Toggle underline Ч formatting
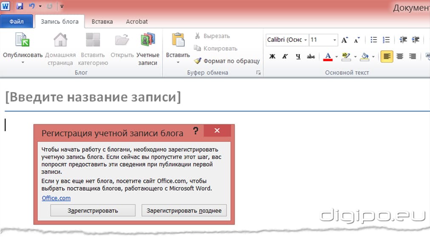This screenshot has width=430, height=240. coord(298,56)
